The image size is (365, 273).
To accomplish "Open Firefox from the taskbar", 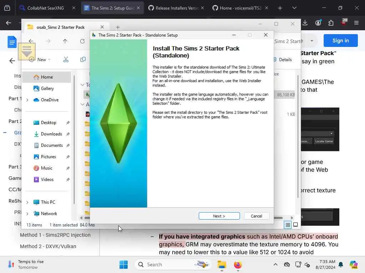I will tap(238, 264).
